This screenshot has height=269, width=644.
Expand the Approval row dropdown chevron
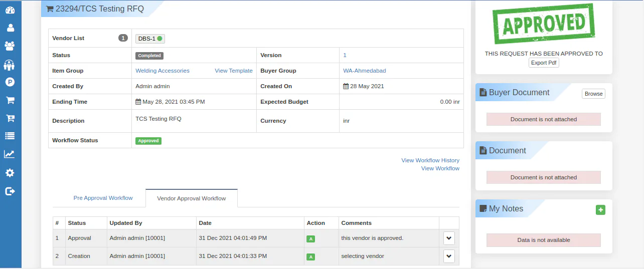click(x=449, y=238)
